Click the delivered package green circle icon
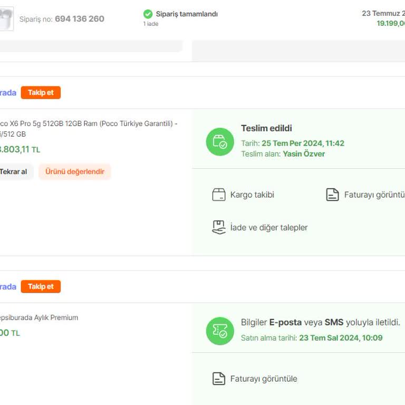 pos(220,142)
